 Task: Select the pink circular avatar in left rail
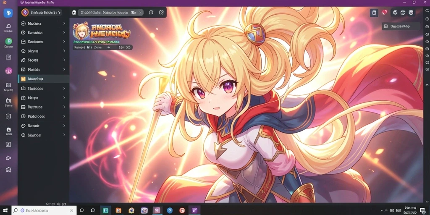point(8,71)
